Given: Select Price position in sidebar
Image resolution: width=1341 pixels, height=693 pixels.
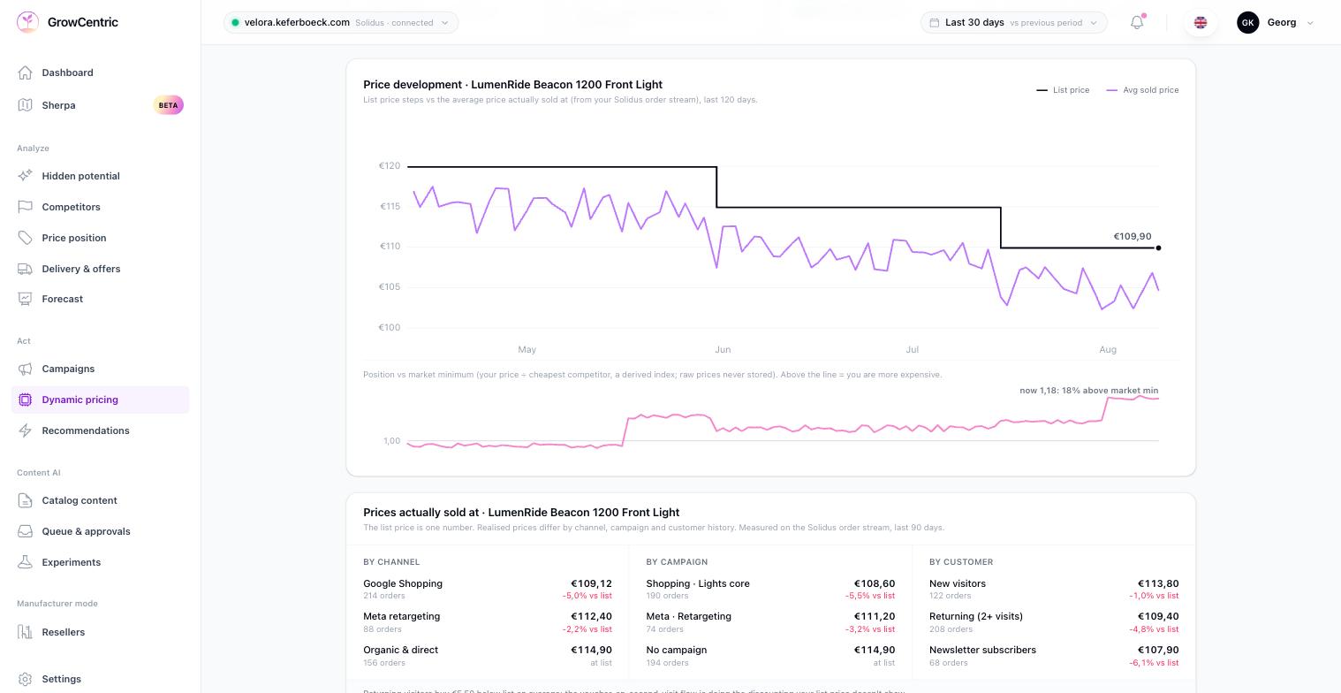Looking at the screenshot, I should pyautogui.click(x=101, y=238).
